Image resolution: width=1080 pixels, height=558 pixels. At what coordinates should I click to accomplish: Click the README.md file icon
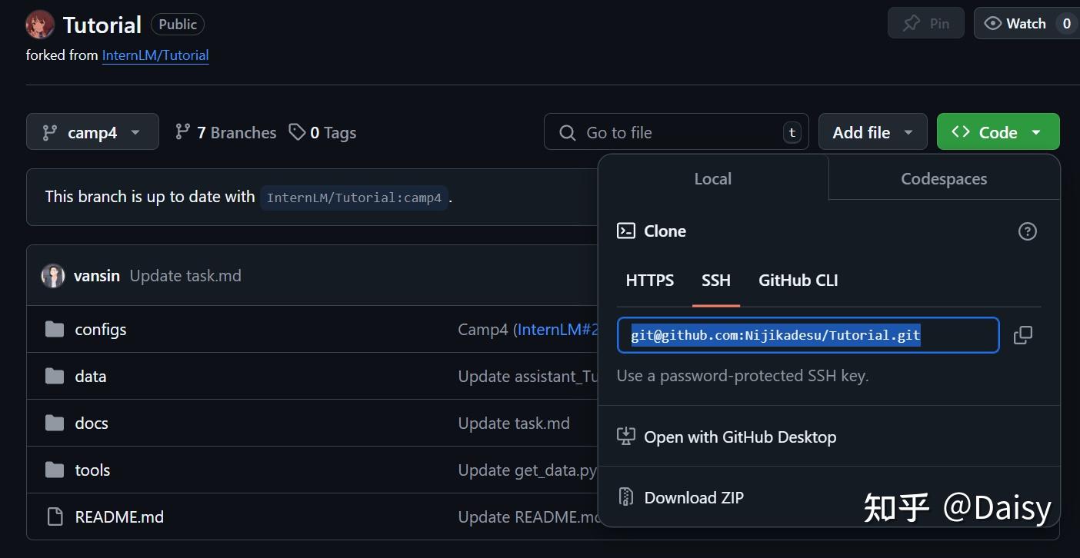click(x=55, y=517)
